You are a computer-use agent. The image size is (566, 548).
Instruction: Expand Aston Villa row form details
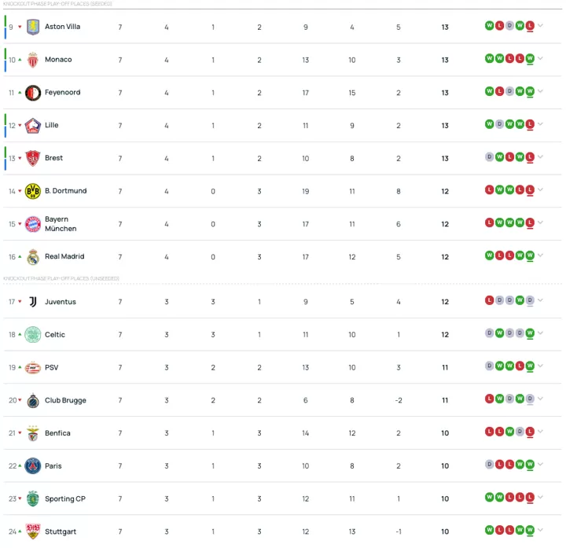[540, 25]
